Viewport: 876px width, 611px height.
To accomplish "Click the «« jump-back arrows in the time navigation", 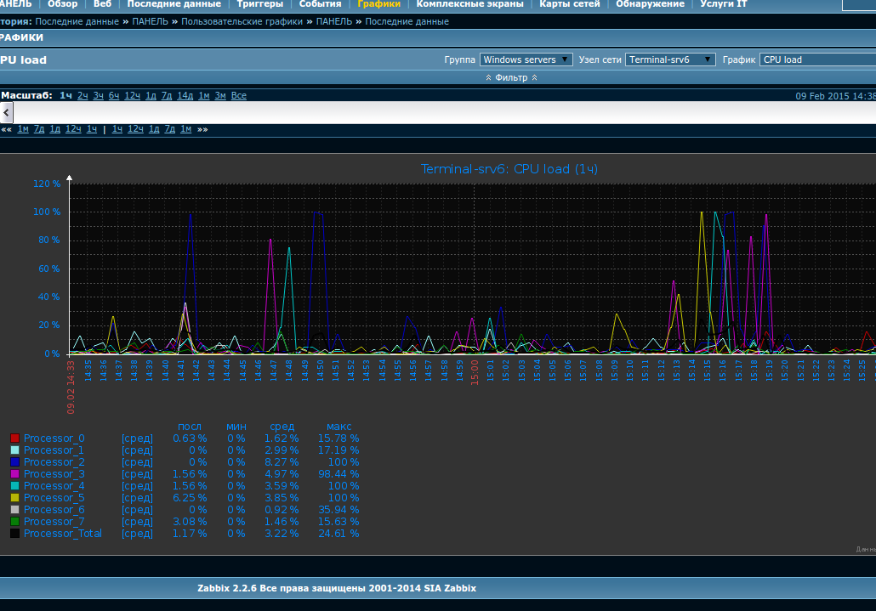I will coord(6,129).
